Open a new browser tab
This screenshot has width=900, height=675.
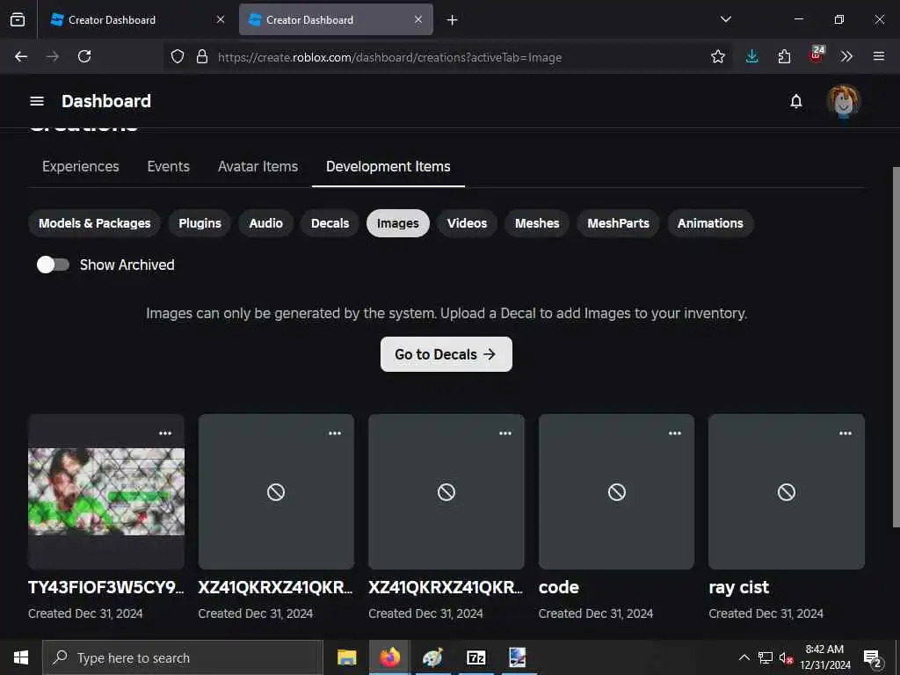point(452,20)
